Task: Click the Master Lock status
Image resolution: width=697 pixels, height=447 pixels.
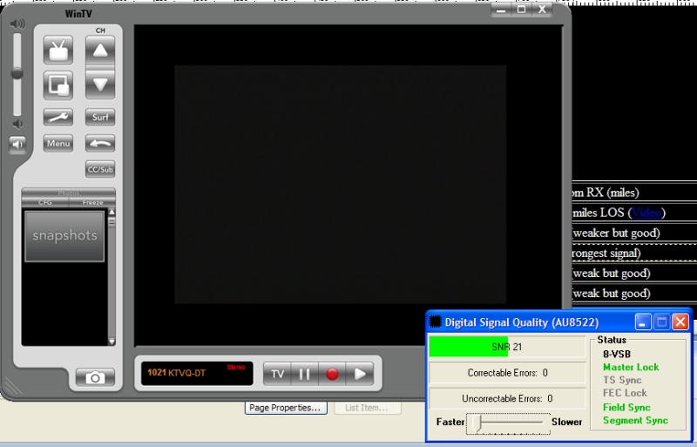Action: coord(631,368)
